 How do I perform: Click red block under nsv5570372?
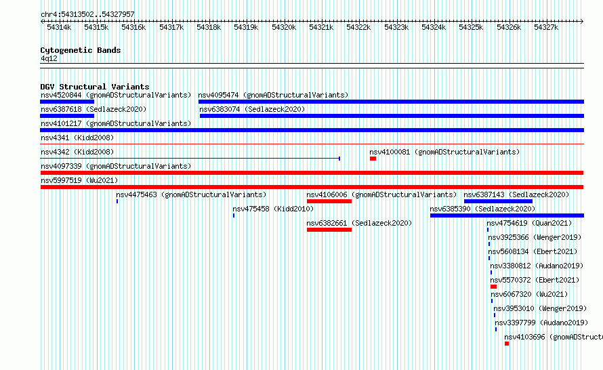[x=494, y=287]
